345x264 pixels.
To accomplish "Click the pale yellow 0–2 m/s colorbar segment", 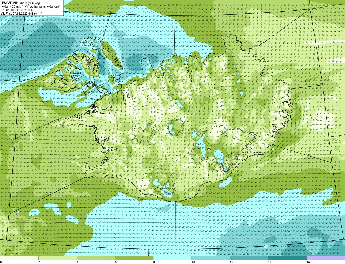I will pos(19,258).
